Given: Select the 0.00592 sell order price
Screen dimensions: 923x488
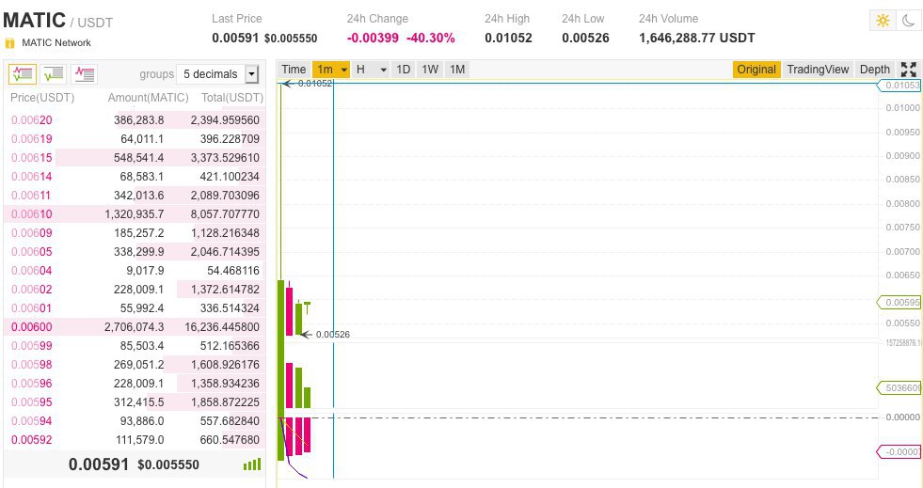Looking at the screenshot, I should point(32,440).
